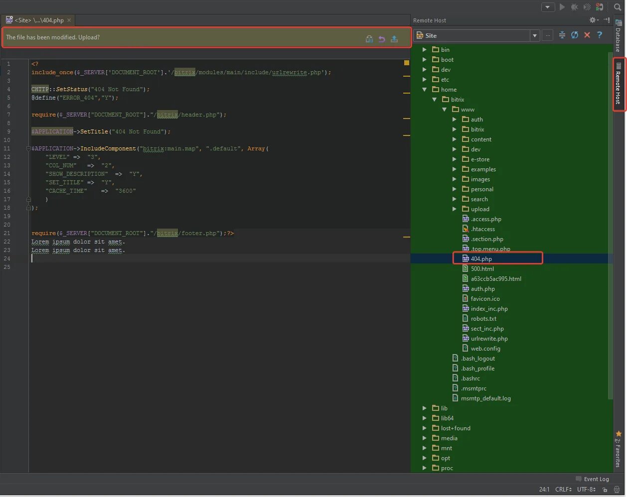This screenshot has width=627, height=497.
Task: Click the warning stripe mark near line 21
Action: (407, 237)
